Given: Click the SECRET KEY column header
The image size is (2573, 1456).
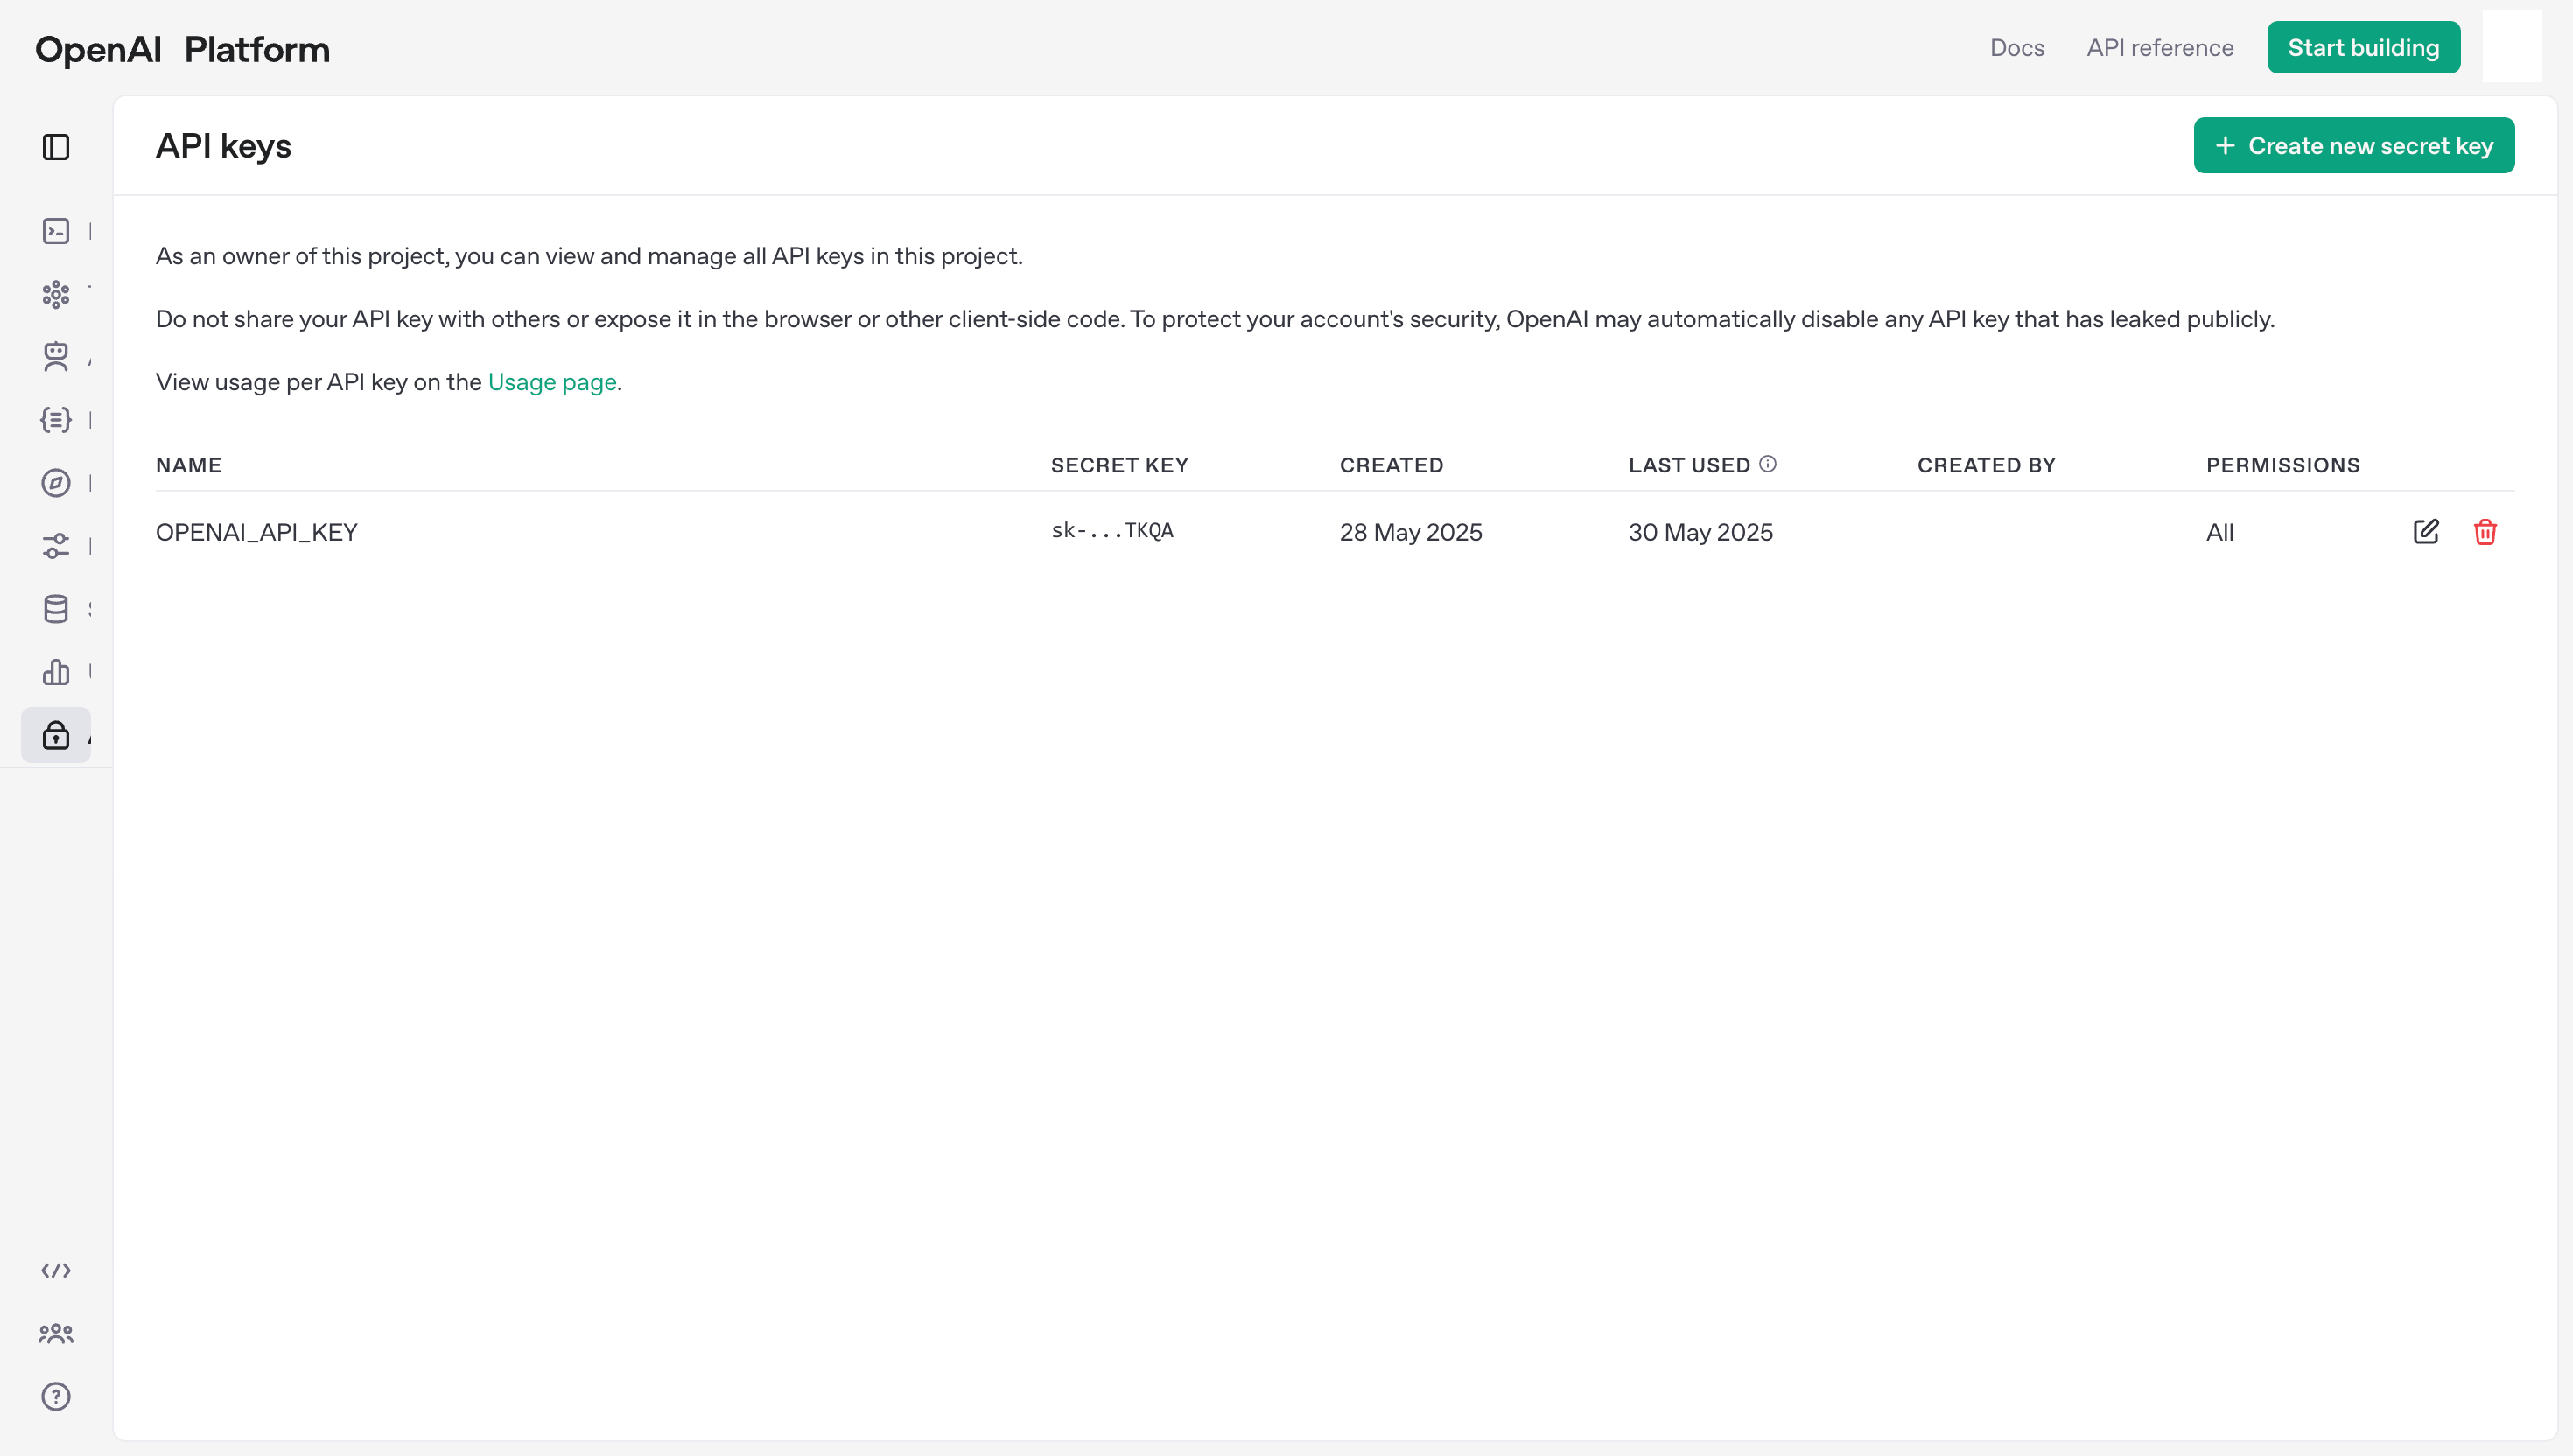Looking at the screenshot, I should (x=1120, y=465).
